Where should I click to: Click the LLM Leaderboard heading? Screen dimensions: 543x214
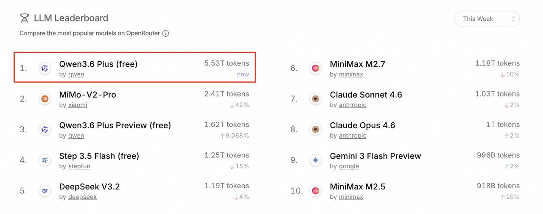71,18
